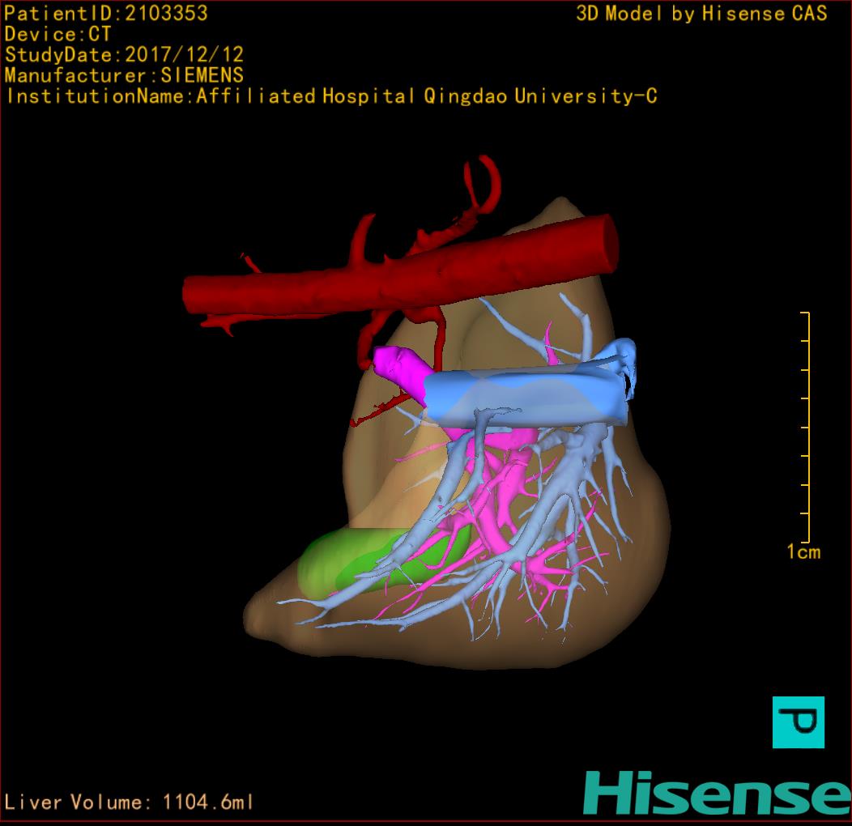Click the 1cm scale label
The height and width of the screenshot is (826, 852).
[x=803, y=552]
